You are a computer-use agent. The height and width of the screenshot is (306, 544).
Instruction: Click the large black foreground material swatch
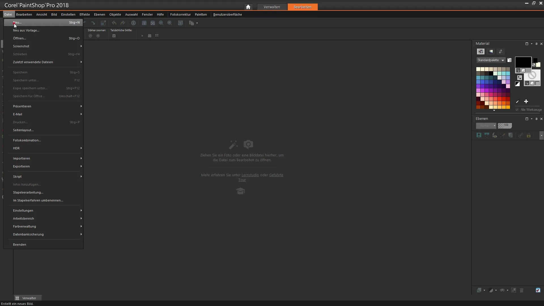[523, 62]
